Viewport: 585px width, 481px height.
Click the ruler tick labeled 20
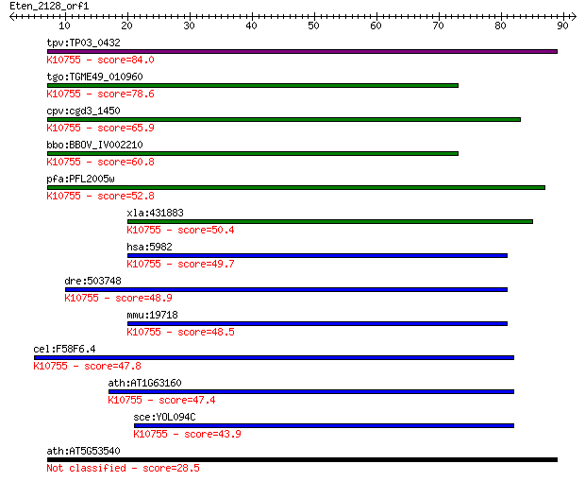127,26
